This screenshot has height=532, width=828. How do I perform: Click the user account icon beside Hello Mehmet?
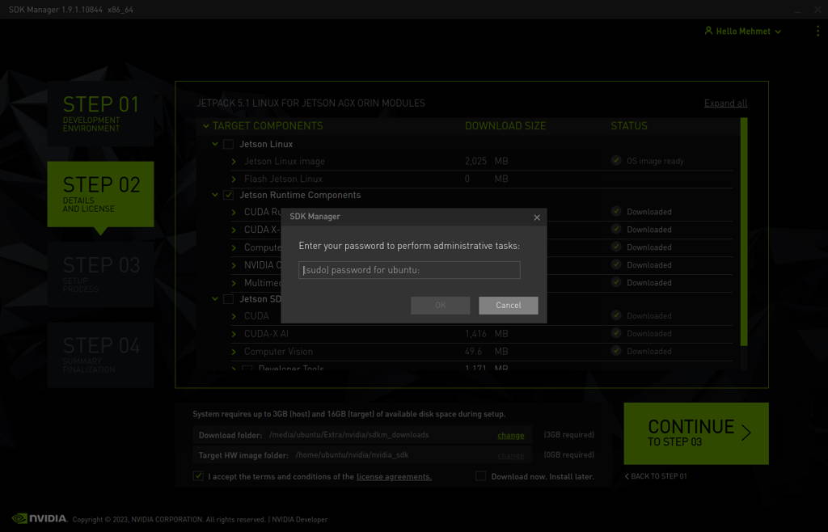pyautogui.click(x=708, y=31)
